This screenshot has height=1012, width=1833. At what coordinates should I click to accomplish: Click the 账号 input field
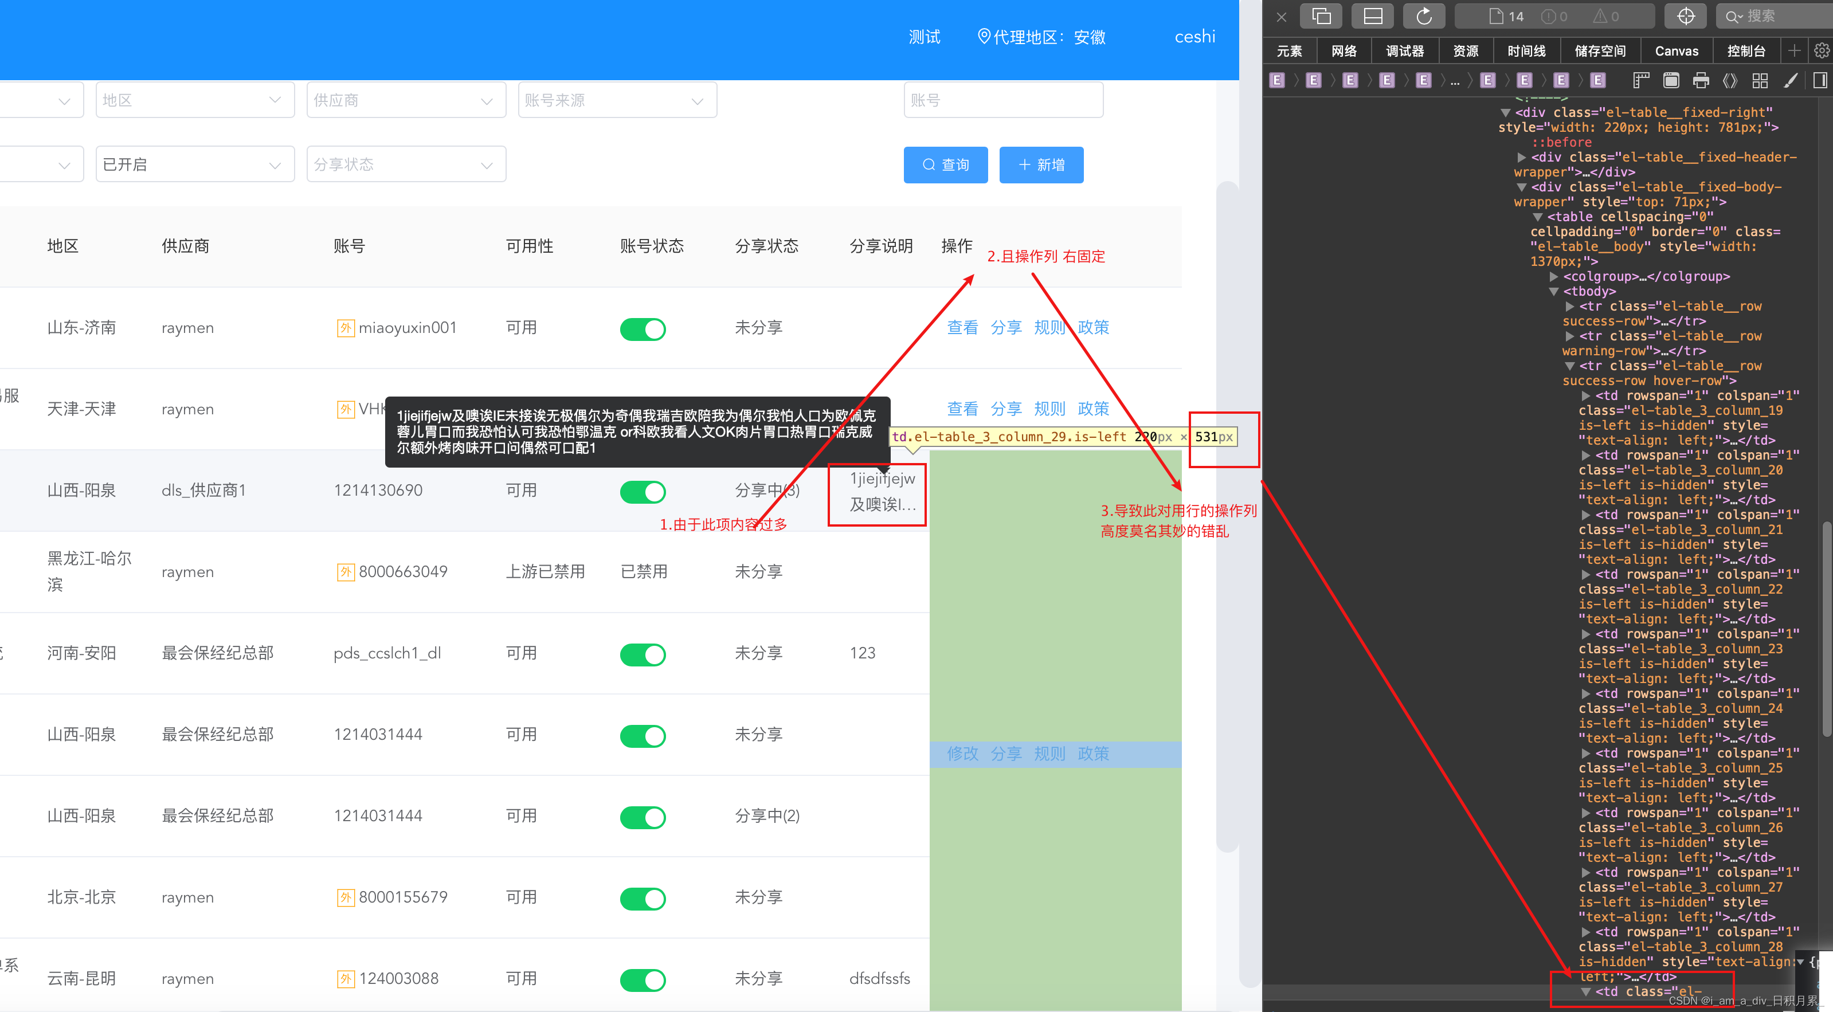coord(1002,100)
